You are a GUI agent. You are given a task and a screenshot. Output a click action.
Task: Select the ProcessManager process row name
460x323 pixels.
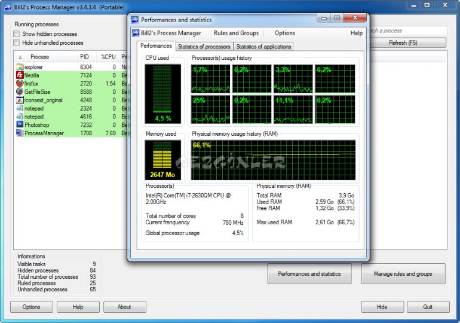tap(44, 133)
